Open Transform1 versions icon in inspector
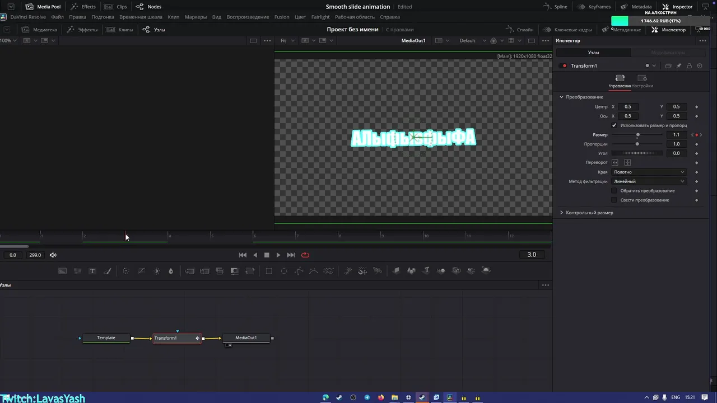The image size is (717, 403). [668, 65]
